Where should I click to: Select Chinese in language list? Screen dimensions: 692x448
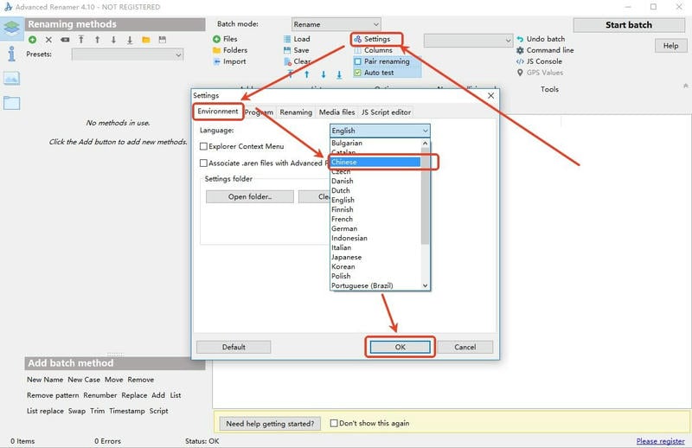375,162
